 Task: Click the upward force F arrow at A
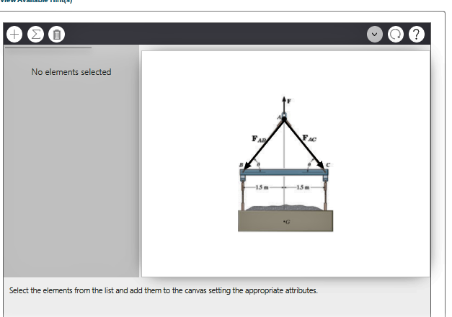click(x=284, y=106)
